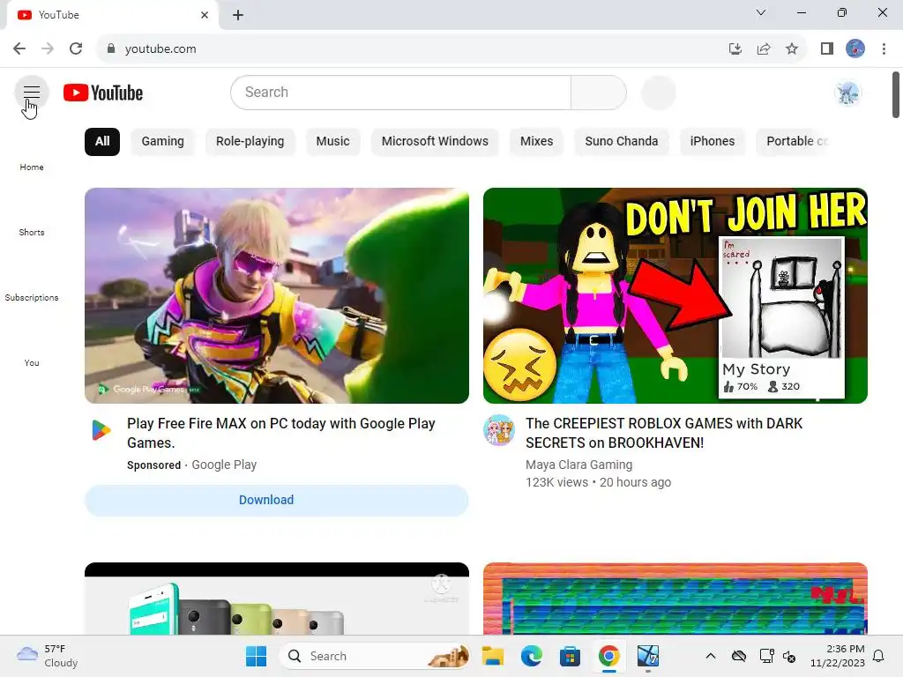Go to Home in the sidebar
Screen dimensions: 903x677
pos(32,167)
